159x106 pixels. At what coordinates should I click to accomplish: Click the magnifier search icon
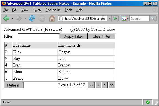coord(153,18)
